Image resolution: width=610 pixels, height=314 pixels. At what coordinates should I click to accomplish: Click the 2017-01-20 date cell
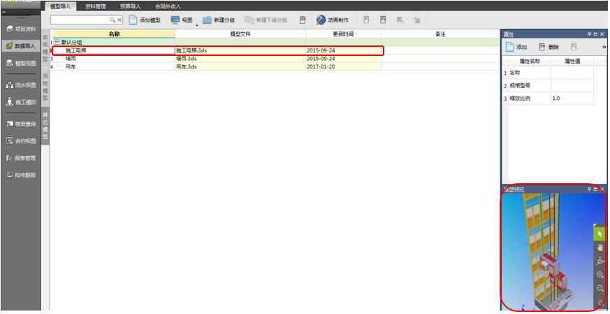click(x=344, y=66)
